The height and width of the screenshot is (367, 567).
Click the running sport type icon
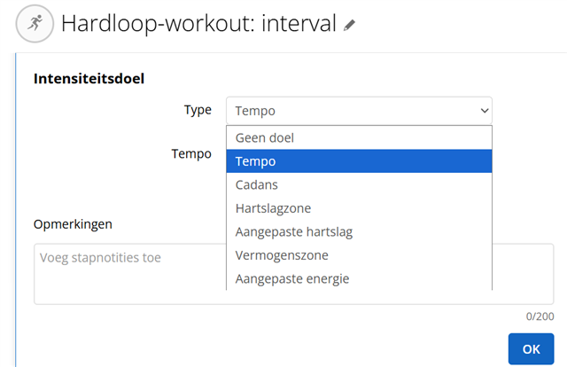[x=35, y=24]
